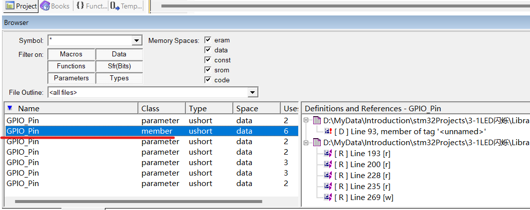Click the definition icon for Line 93
530x210 pixels.
pyautogui.click(x=328, y=131)
